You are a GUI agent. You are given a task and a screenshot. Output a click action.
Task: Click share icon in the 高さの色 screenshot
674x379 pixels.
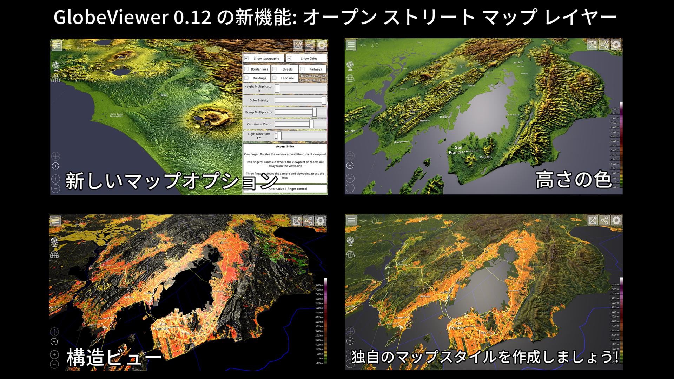(x=604, y=45)
